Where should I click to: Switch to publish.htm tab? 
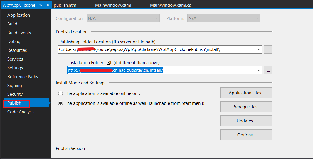coord(65,5)
